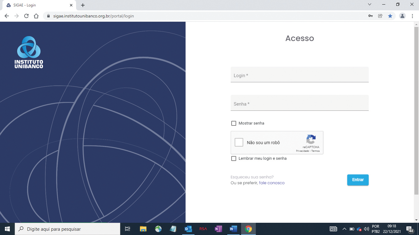Open the Windows Start menu
The width and height of the screenshot is (419, 235).
7,229
